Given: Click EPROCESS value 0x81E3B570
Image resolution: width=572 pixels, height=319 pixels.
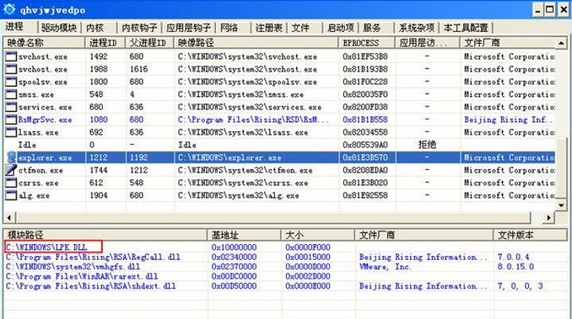Looking at the screenshot, I should pyautogui.click(x=365, y=157).
